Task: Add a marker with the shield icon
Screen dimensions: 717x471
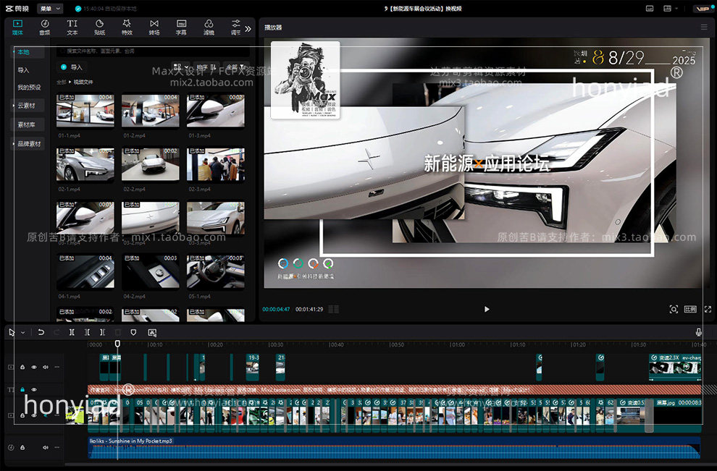Action: pos(133,332)
